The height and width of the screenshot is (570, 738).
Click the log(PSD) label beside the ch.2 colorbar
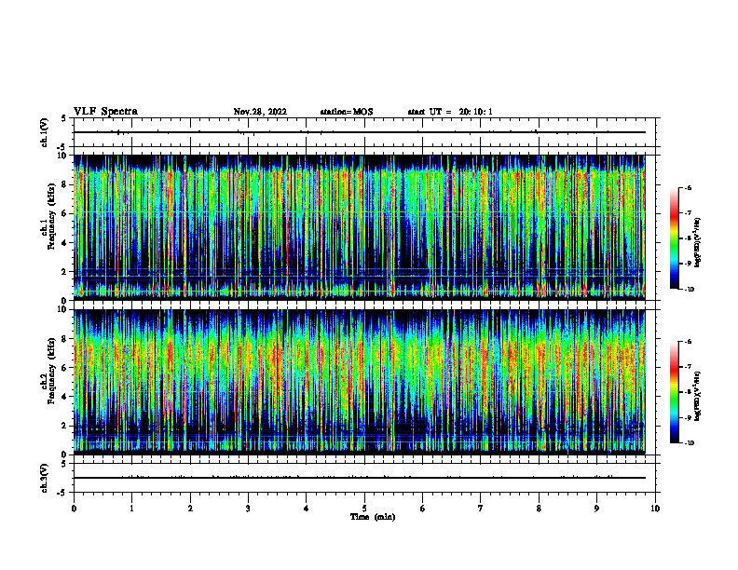[x=698, y=396]
